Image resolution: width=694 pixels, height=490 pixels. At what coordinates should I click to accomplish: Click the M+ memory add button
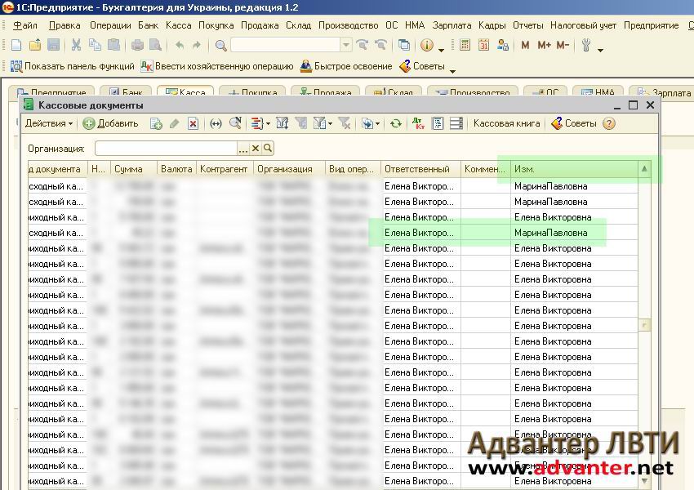(544, 45)
